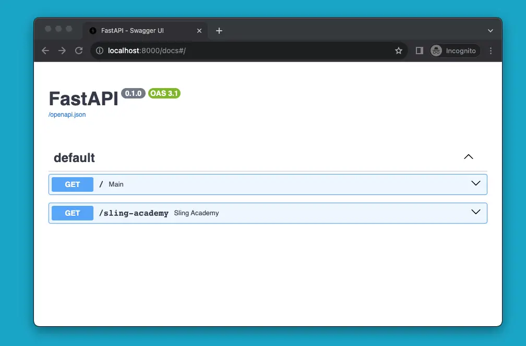Image resolution: width=526 pixels, height=346 pixels.
Task: Open the Incognito profile indicator
Action: tap(455, 51)
